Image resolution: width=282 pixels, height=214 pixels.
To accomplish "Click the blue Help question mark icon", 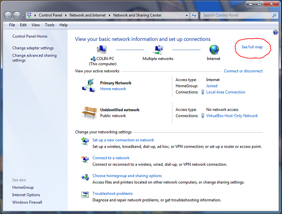I will click(x=275, y=32).
